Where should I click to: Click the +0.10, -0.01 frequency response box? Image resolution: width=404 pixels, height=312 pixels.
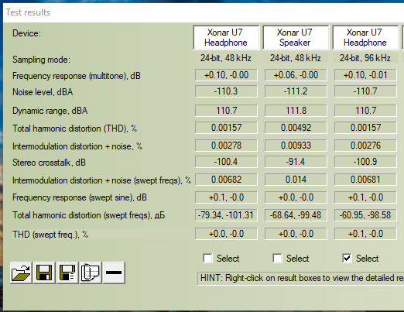[x=365, y=75]
